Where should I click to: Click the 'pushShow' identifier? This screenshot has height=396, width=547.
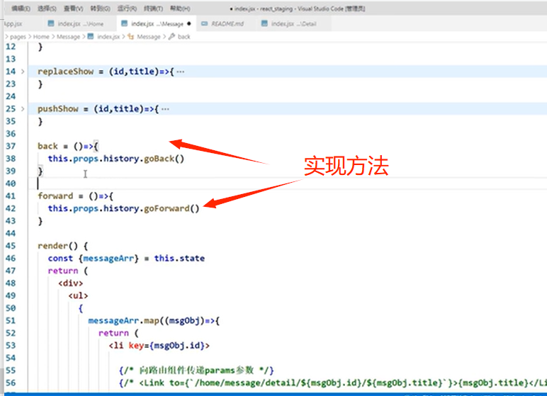pos(58,109)
